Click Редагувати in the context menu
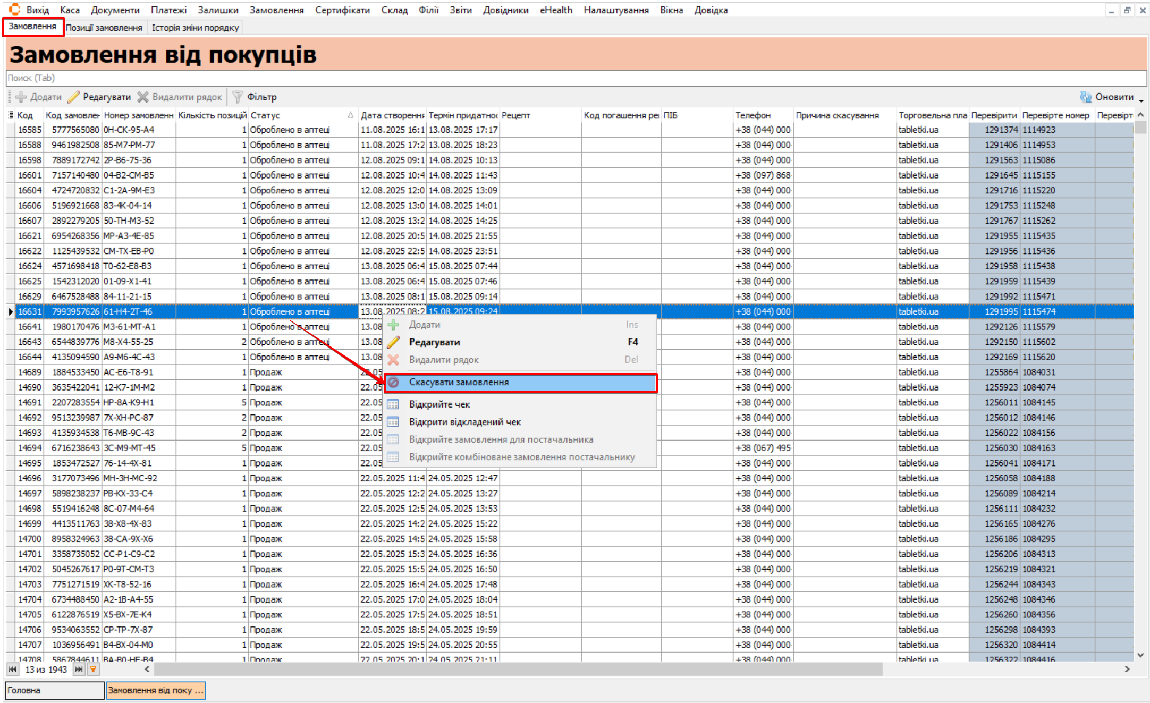 point(434,342)
